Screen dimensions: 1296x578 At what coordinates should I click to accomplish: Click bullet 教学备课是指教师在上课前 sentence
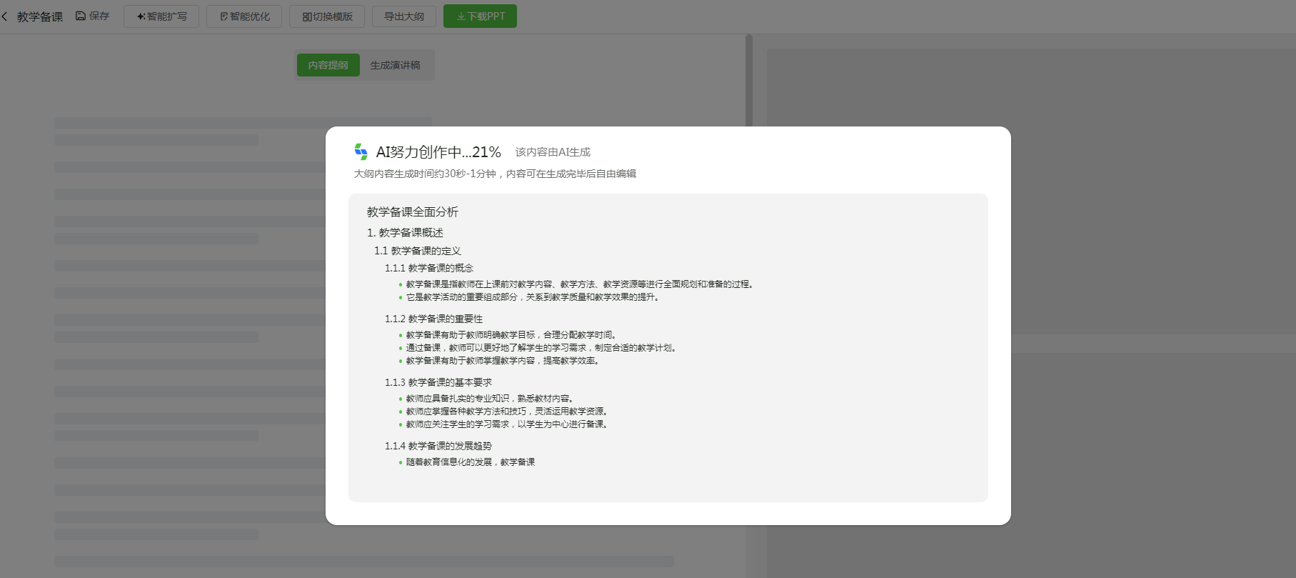[x=580, y=284]
